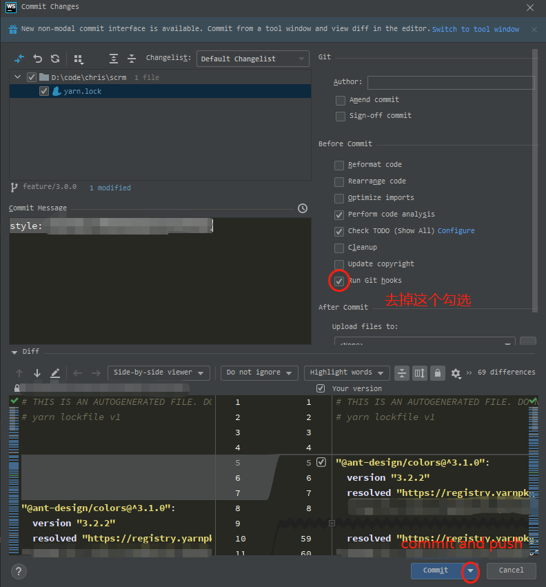Enable Sign-off commit checkbox
This screenshot has width=546, height=587.
(340, 117)
